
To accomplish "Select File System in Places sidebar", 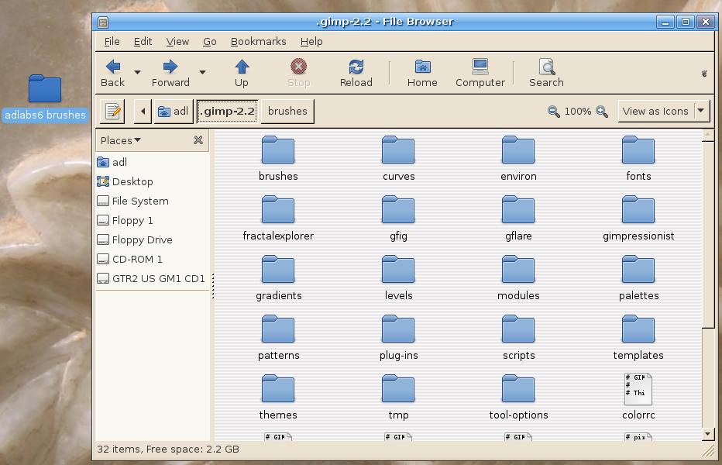I will [153, 201].
